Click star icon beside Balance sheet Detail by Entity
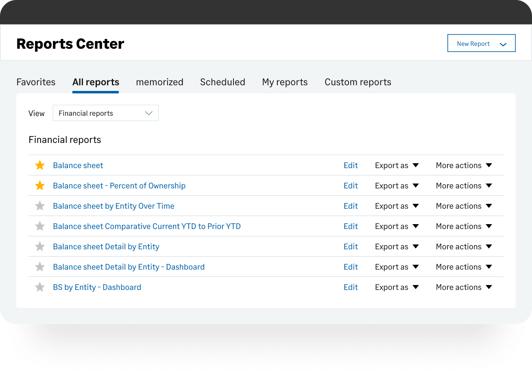This screenshot has width=532, height=376. (x=40, y=246)
